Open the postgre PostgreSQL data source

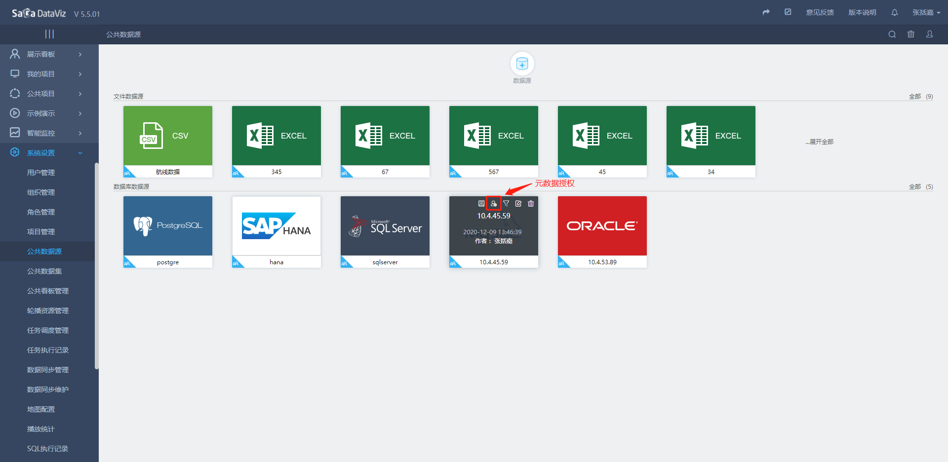tap(168, 232)
